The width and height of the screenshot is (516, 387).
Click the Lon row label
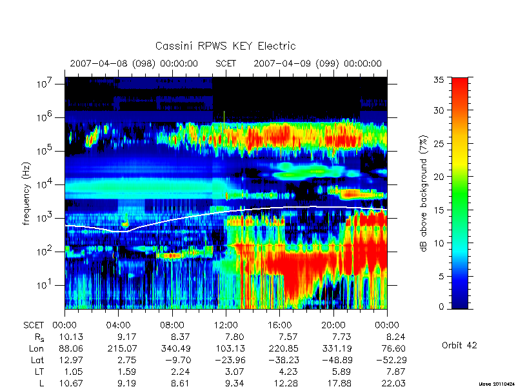pyautogui.click(x=36, y=348)
